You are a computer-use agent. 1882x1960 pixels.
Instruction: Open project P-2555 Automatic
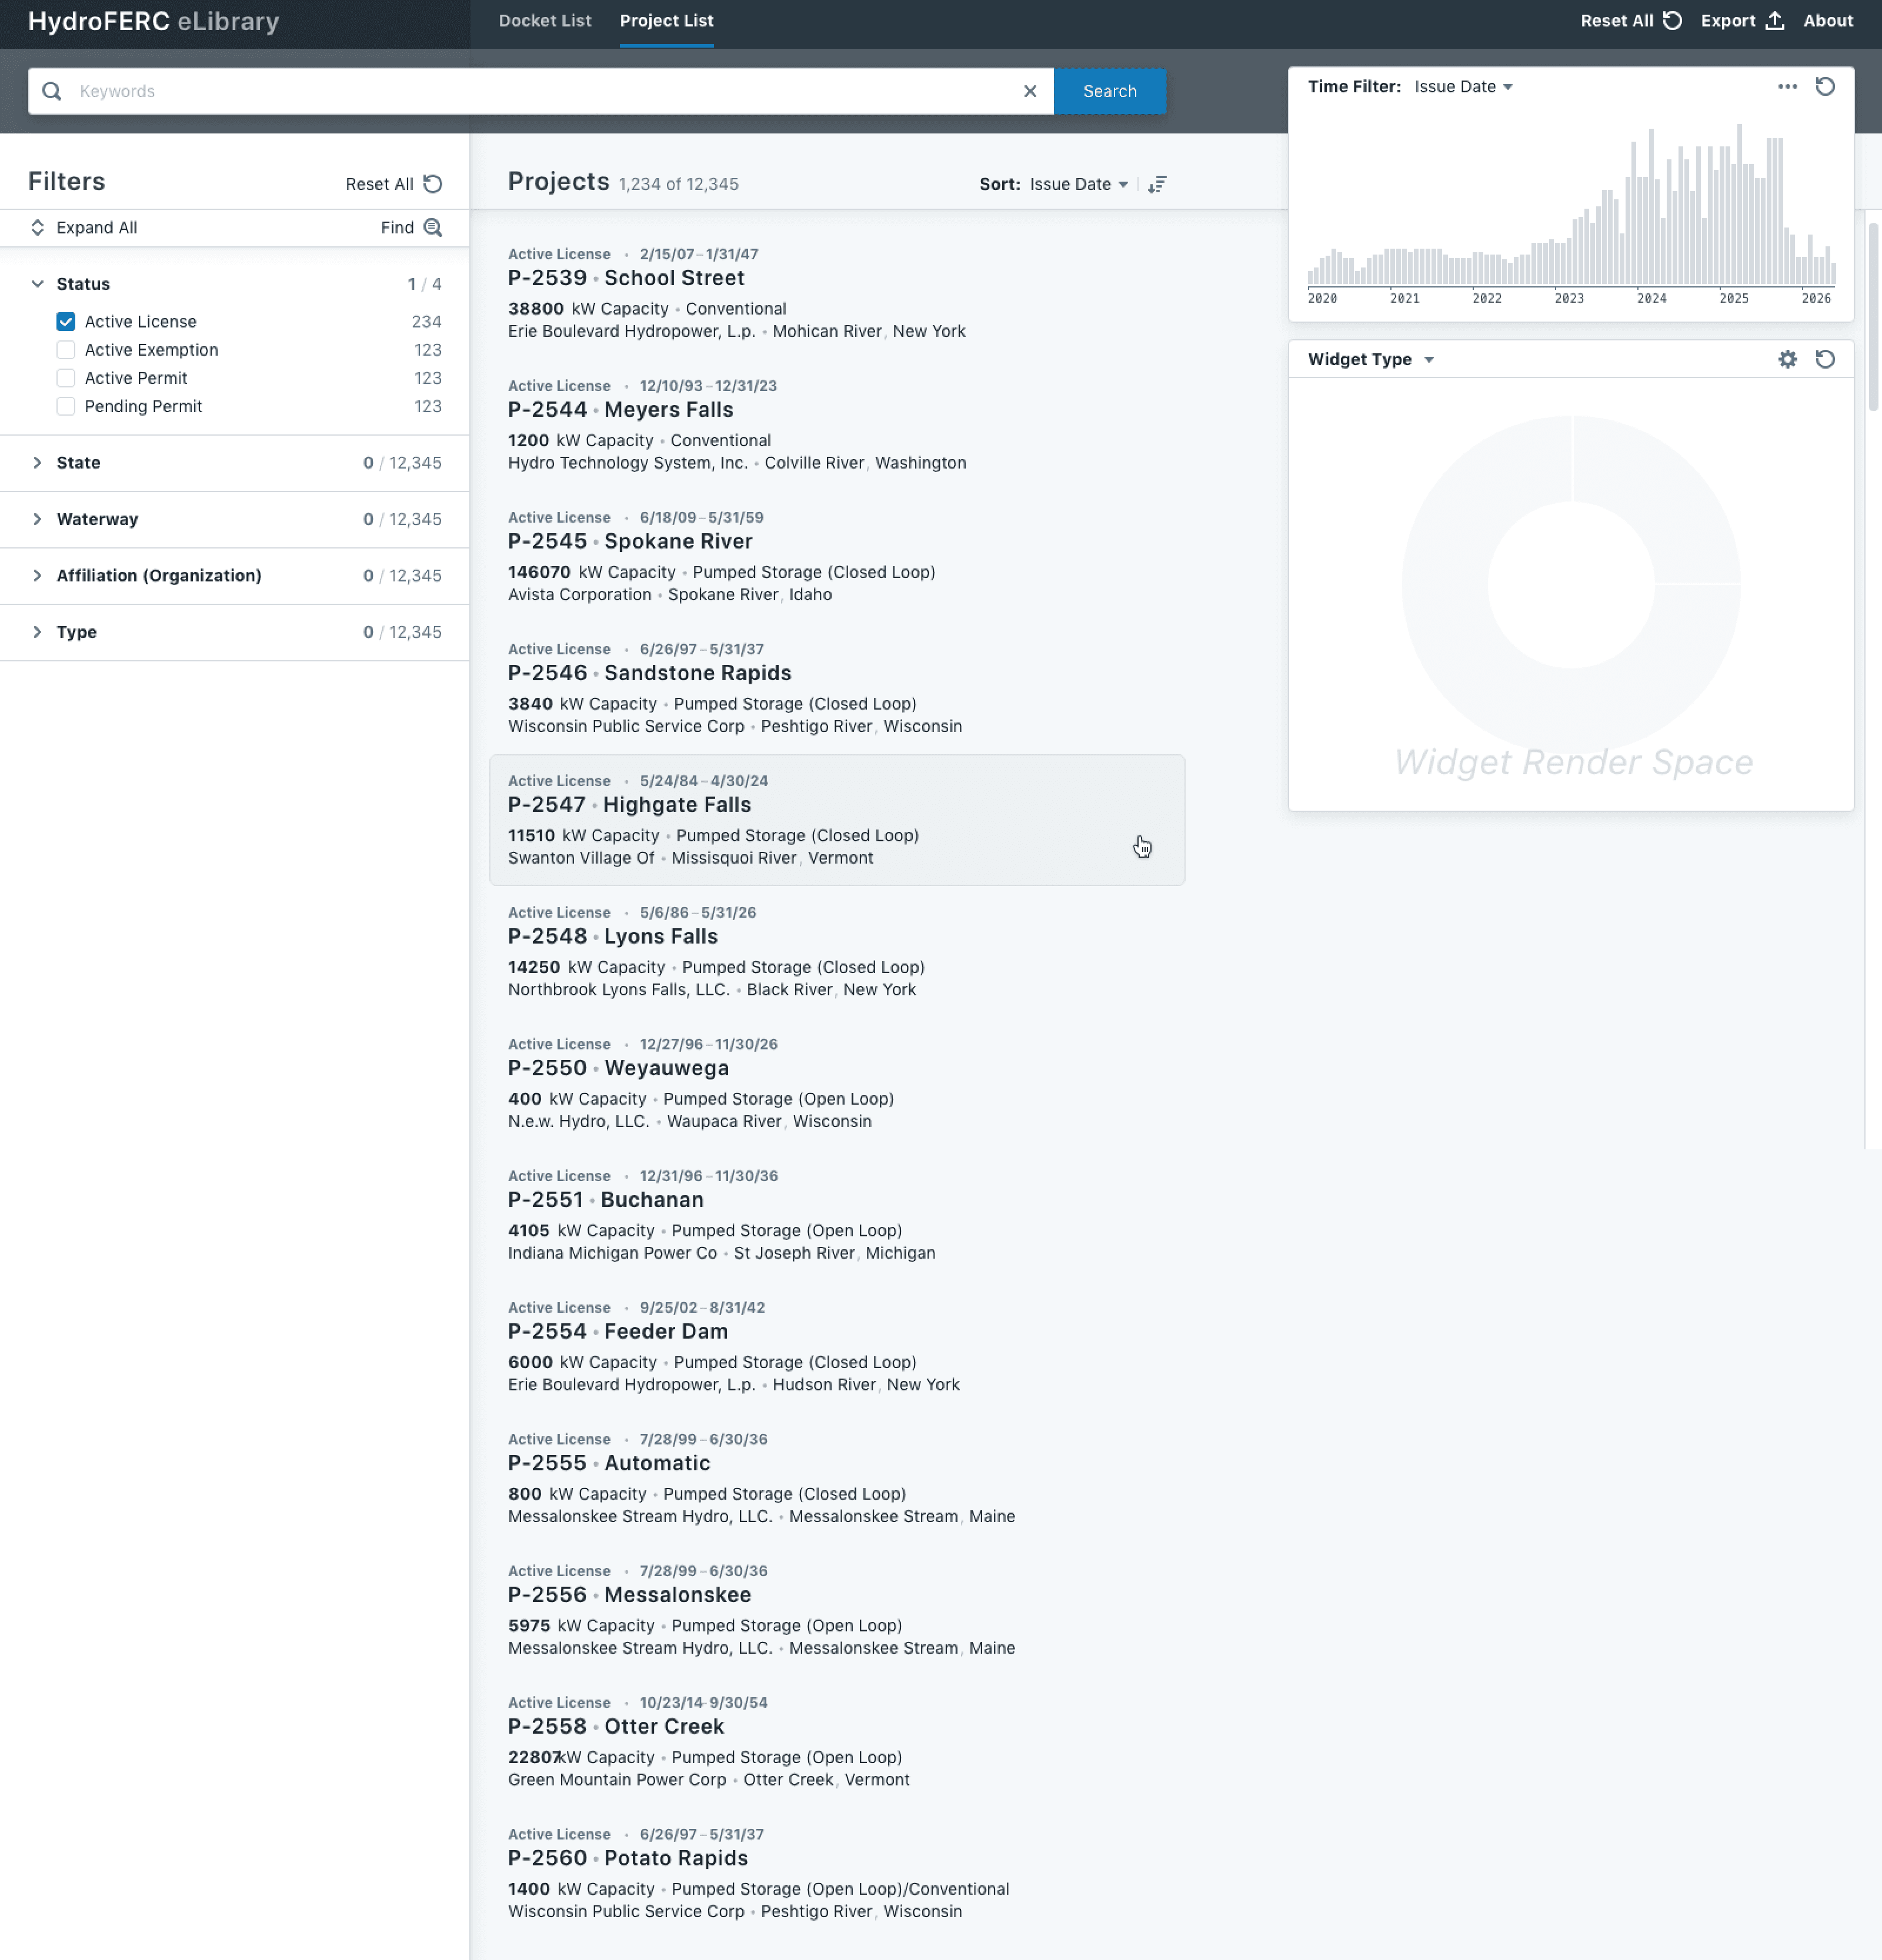click(x=836, y=1478)
